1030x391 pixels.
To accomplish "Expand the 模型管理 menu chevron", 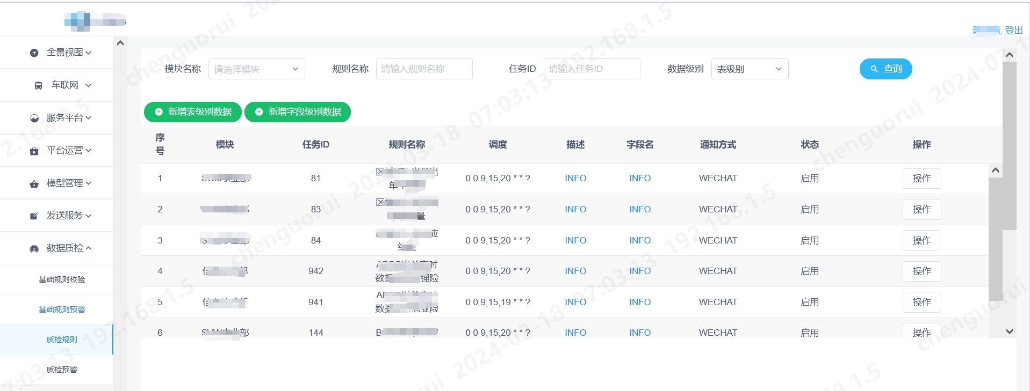I will (x=89, y=183).
